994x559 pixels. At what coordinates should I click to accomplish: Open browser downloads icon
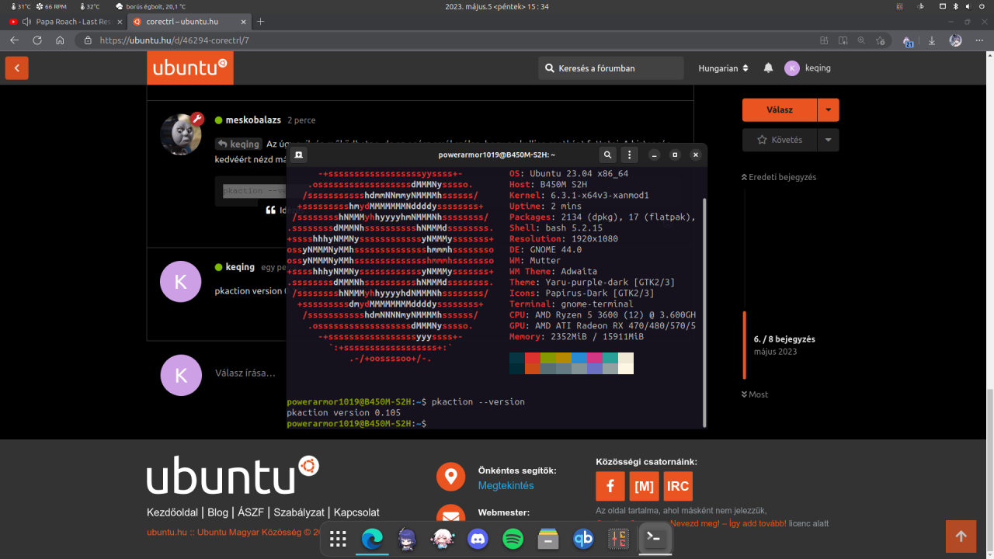tap(933, 40)
